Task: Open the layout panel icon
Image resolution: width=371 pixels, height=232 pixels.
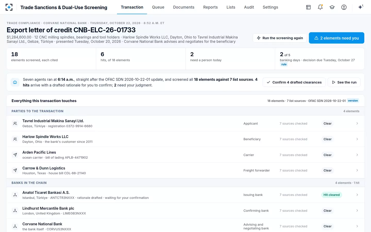Action: pos(308,7)
